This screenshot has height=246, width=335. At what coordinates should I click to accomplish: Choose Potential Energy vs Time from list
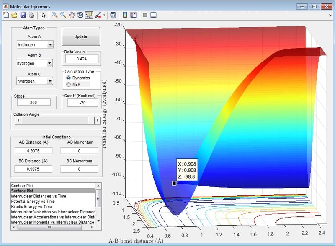tap(32, 202)
